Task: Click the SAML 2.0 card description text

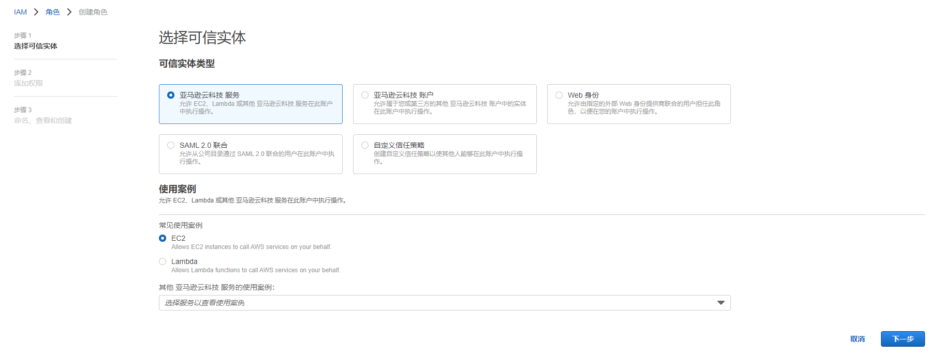Action: coord(257,158)
